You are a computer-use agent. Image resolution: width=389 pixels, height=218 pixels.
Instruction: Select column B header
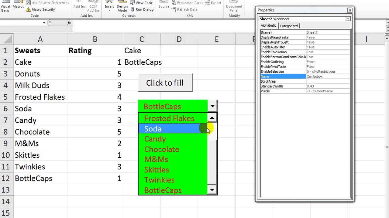click(x=95, y=39)
